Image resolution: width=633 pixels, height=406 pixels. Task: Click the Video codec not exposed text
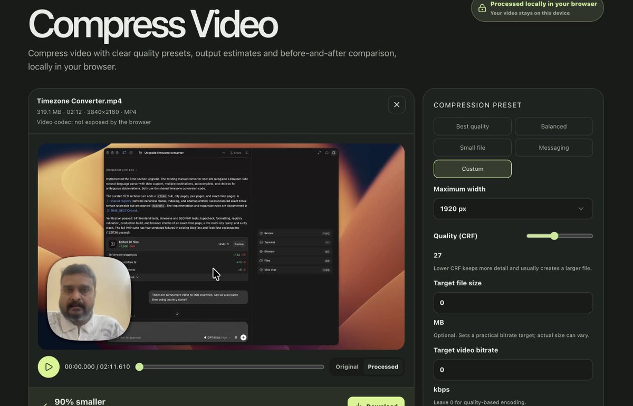pos(94,122)
